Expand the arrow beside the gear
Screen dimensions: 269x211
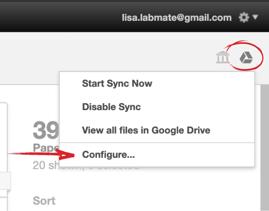click(255, 17)
